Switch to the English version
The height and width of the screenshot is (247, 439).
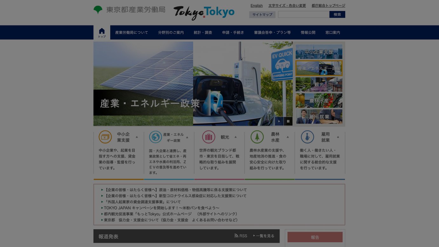point(256,5)
